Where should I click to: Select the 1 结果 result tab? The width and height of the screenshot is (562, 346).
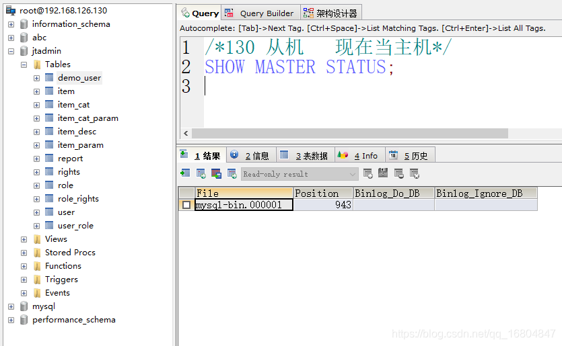click(x=202, y=156)
